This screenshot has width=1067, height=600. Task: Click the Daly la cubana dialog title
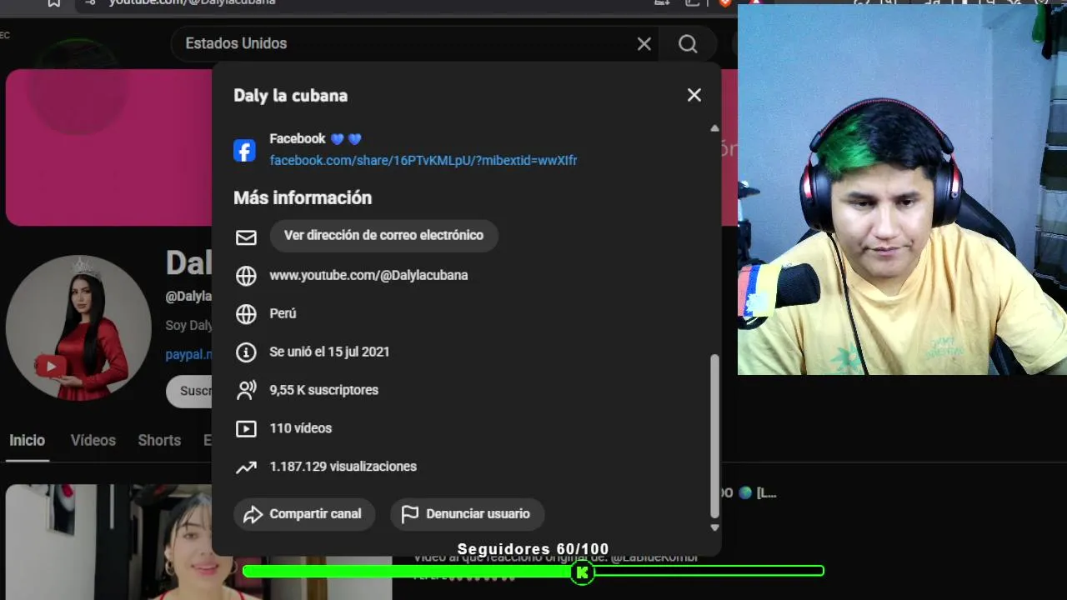click(x=290, y=96)
